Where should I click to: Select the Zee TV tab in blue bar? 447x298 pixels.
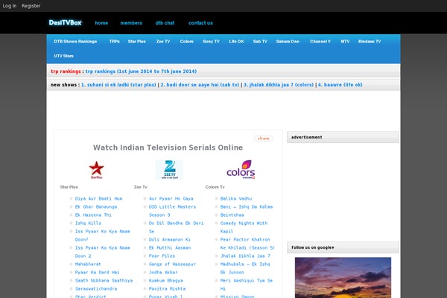(x=163, y=42)
